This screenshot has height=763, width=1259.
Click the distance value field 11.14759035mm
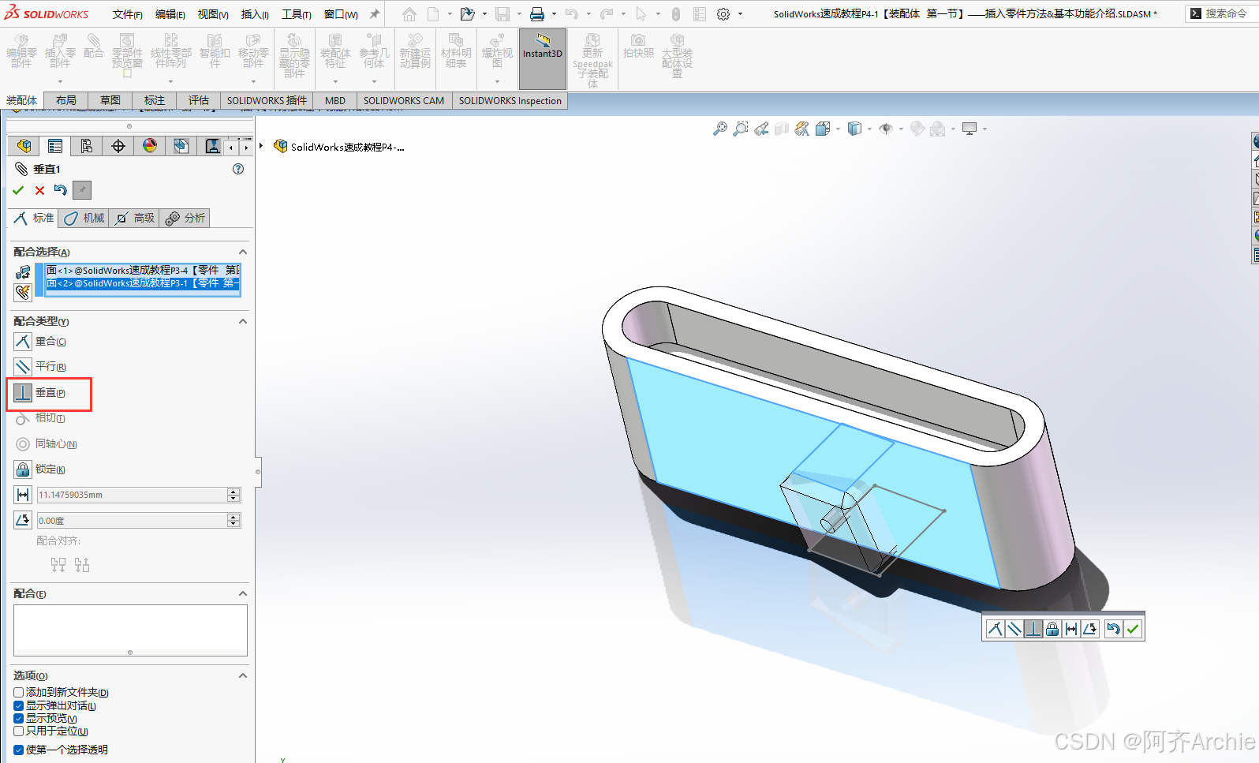click(x=132, y=495)
